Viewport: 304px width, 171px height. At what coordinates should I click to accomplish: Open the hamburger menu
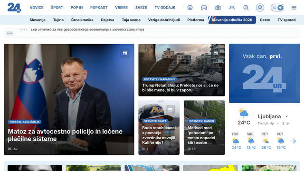click(294, 8)
